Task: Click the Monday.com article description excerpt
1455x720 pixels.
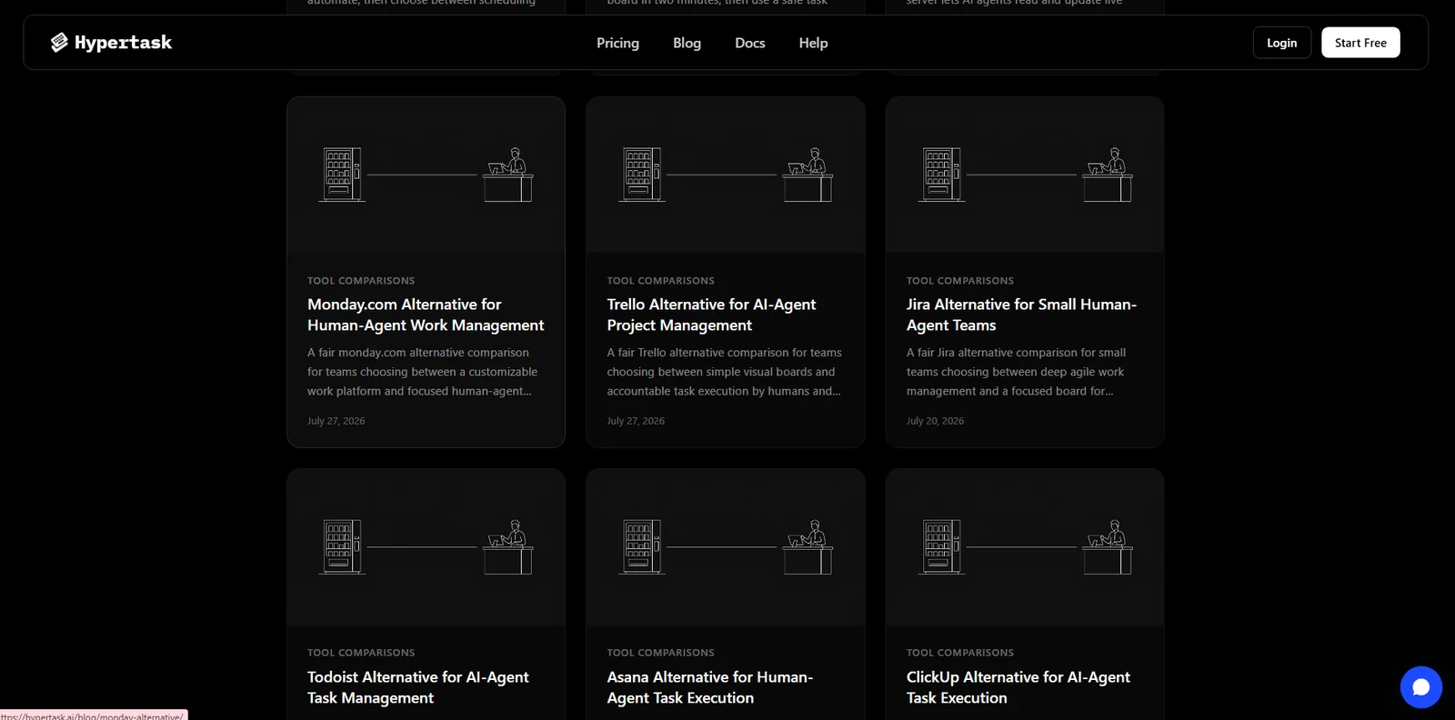Action: [422, 372]
